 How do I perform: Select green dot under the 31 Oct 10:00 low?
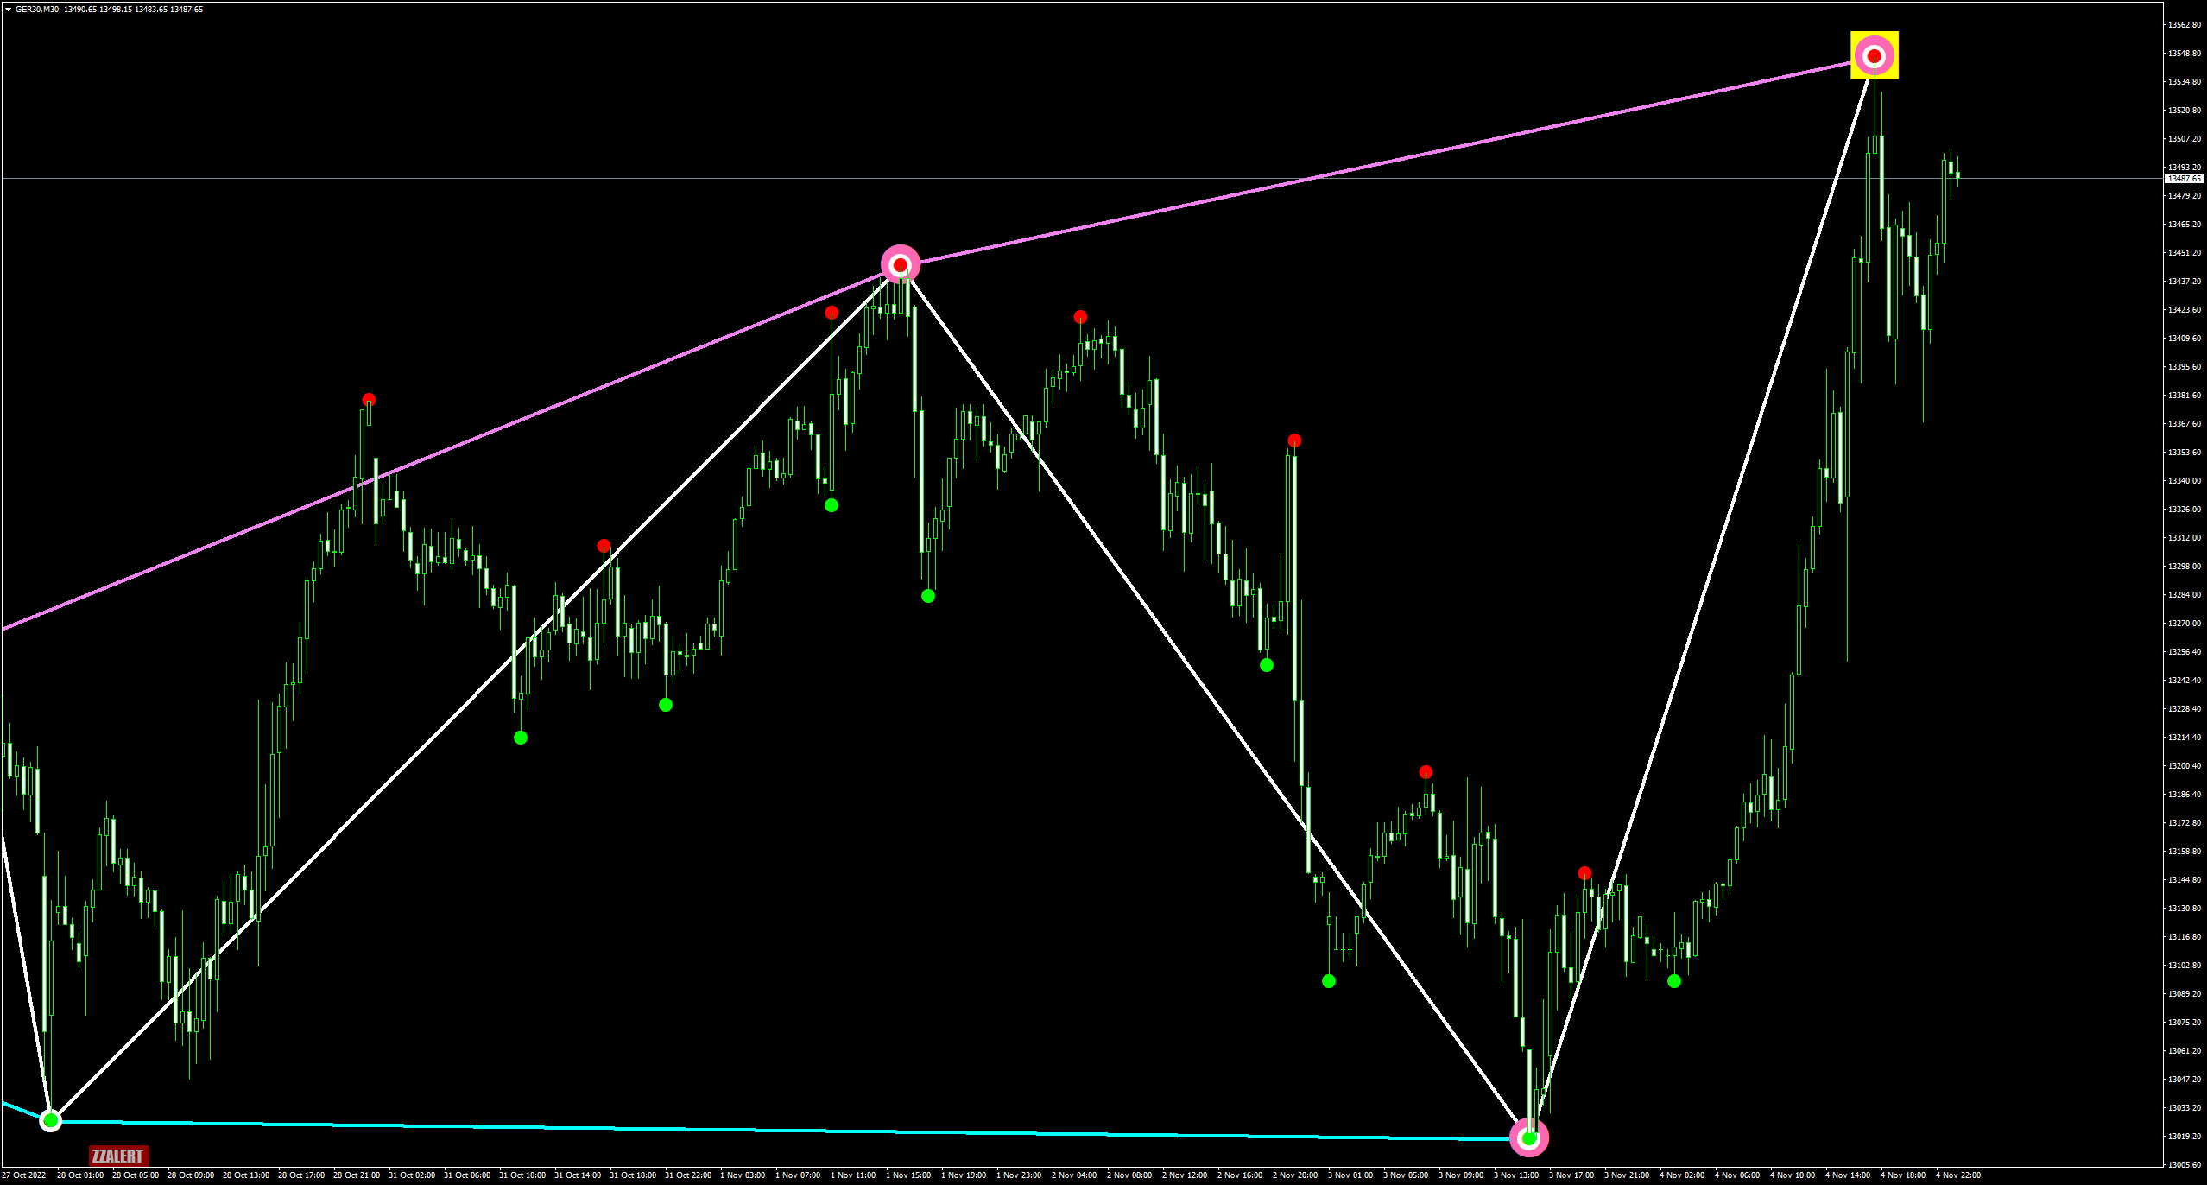520,738
